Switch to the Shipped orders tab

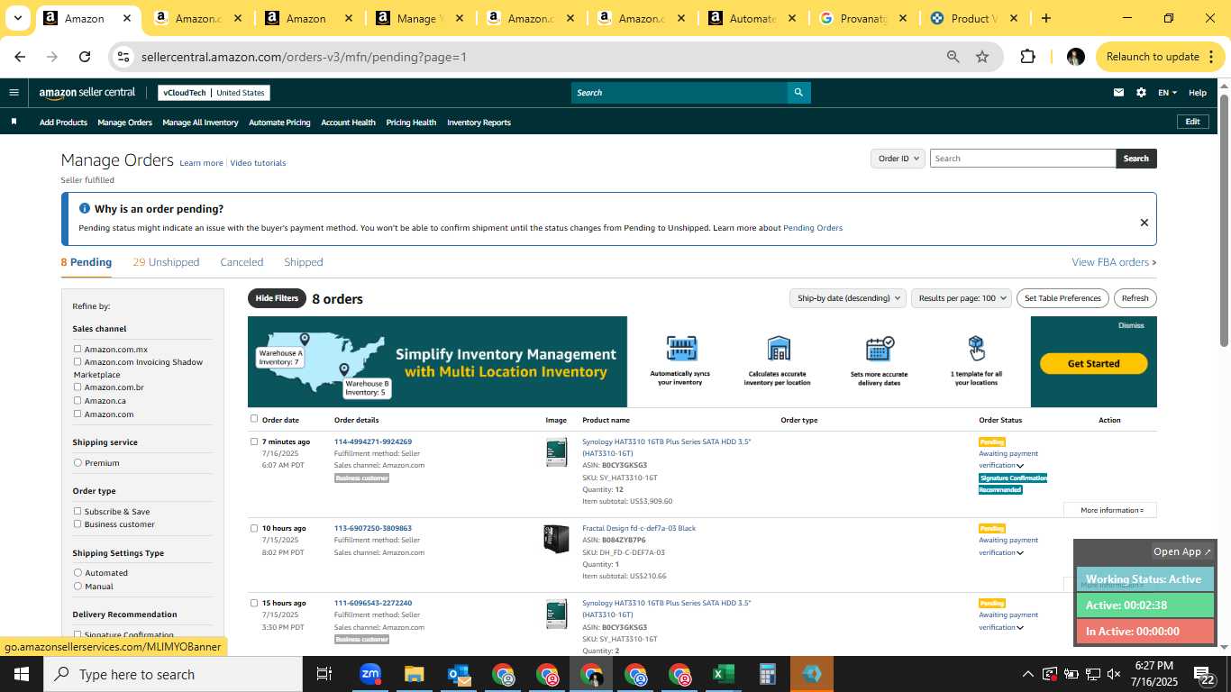[303, 262]
